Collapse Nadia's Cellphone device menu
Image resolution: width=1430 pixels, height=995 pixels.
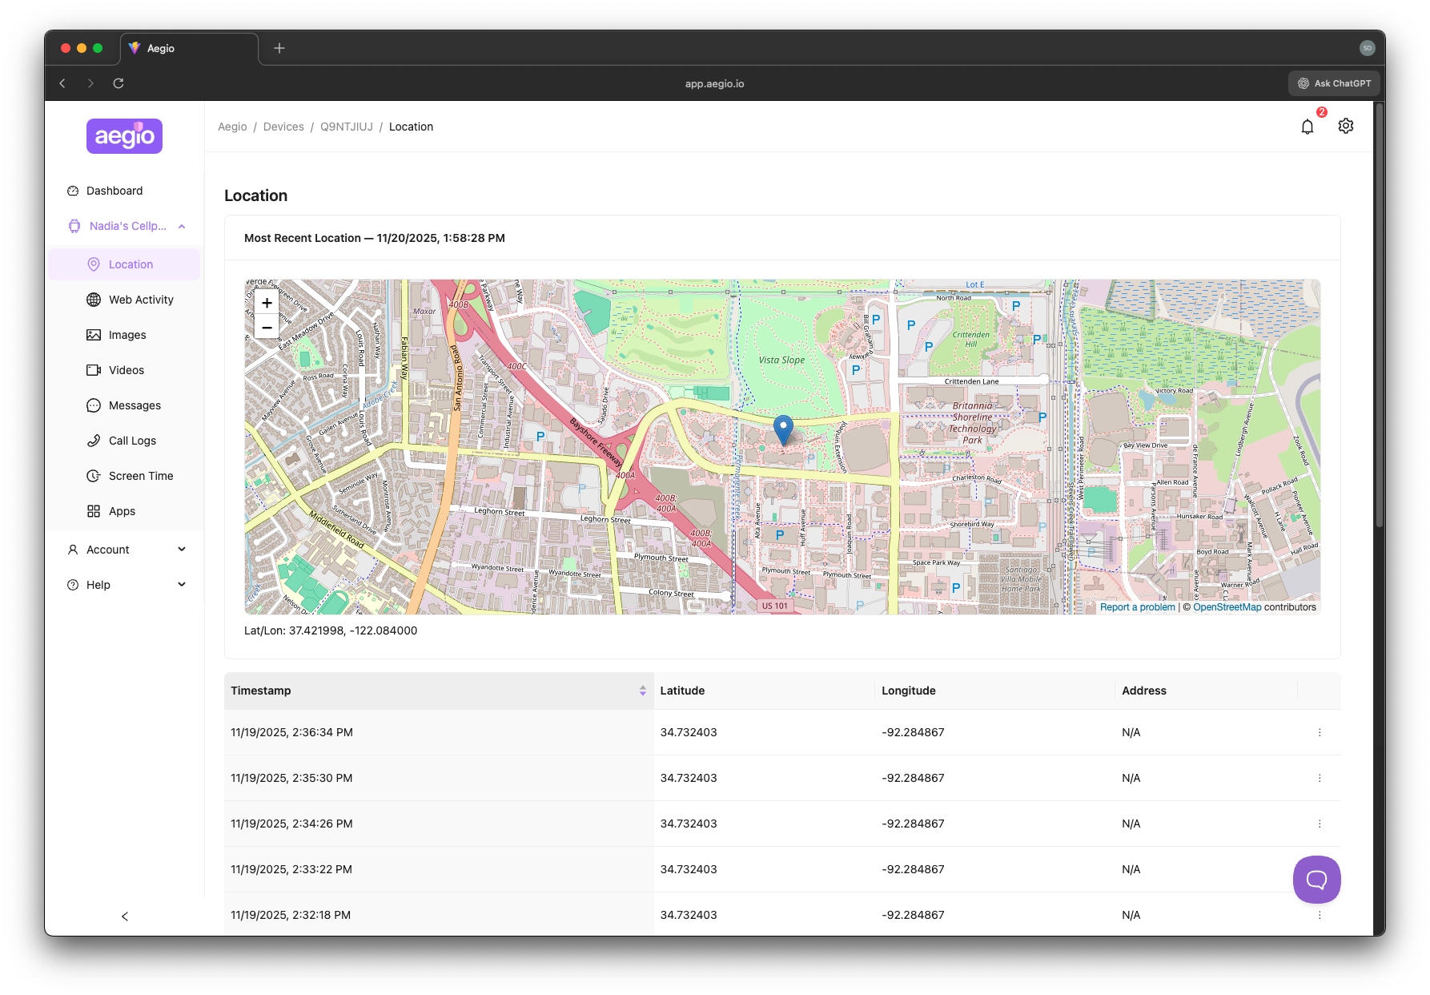182,227
